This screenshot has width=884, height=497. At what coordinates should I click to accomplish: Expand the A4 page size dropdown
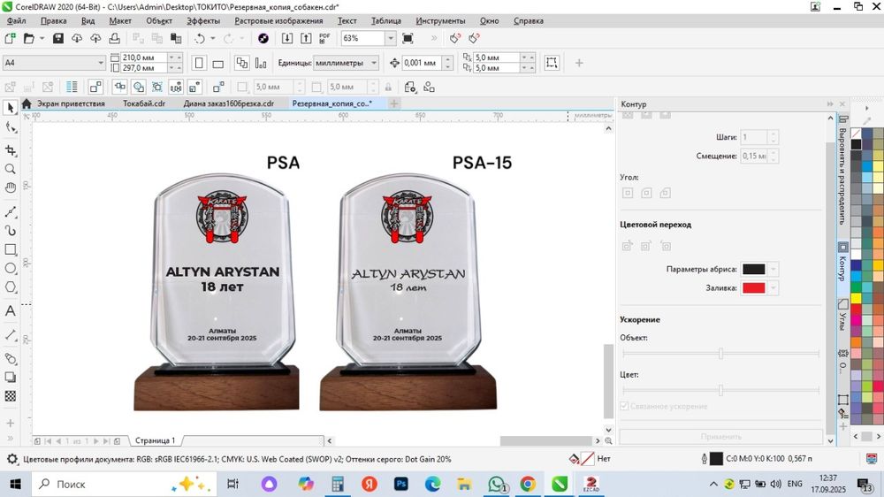100,63
